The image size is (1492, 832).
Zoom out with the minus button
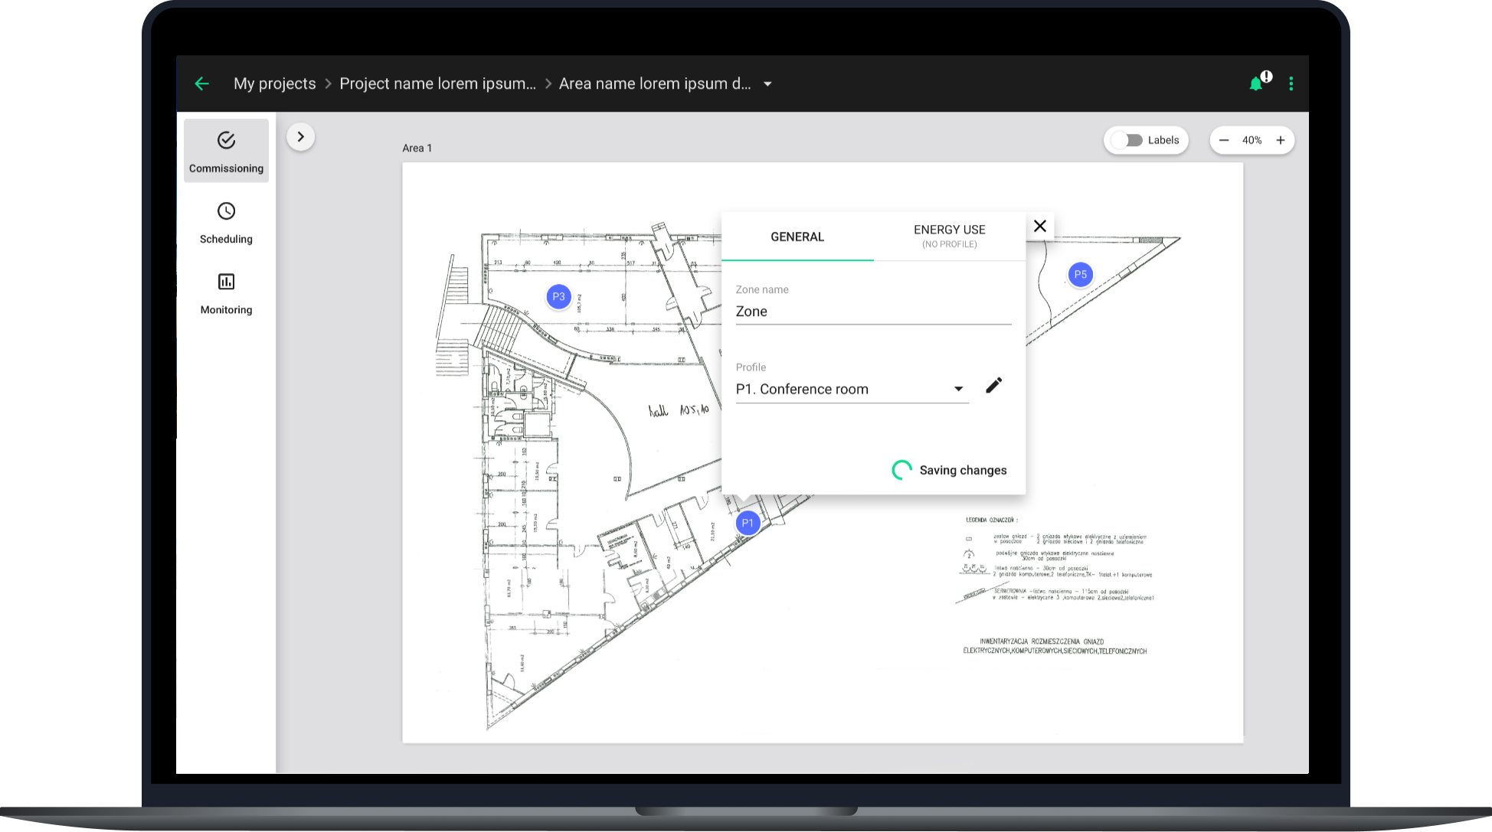[x=1224, y=140]
